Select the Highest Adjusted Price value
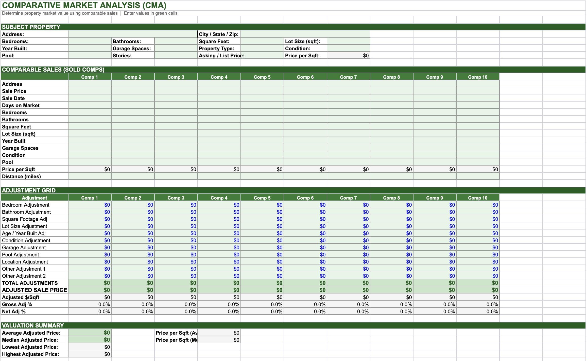 click(90, 354)
